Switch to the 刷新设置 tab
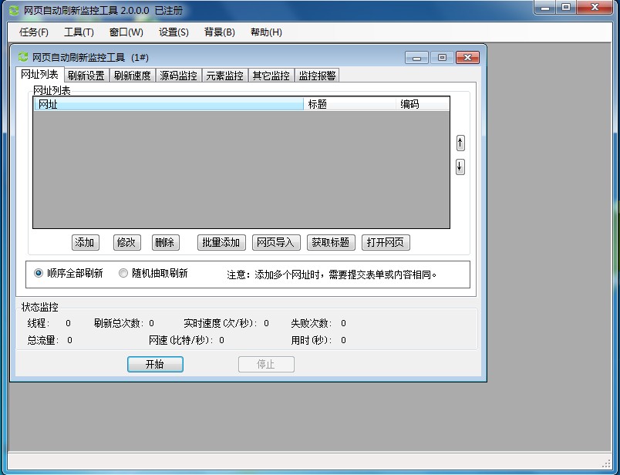 [x=86, y=76]
